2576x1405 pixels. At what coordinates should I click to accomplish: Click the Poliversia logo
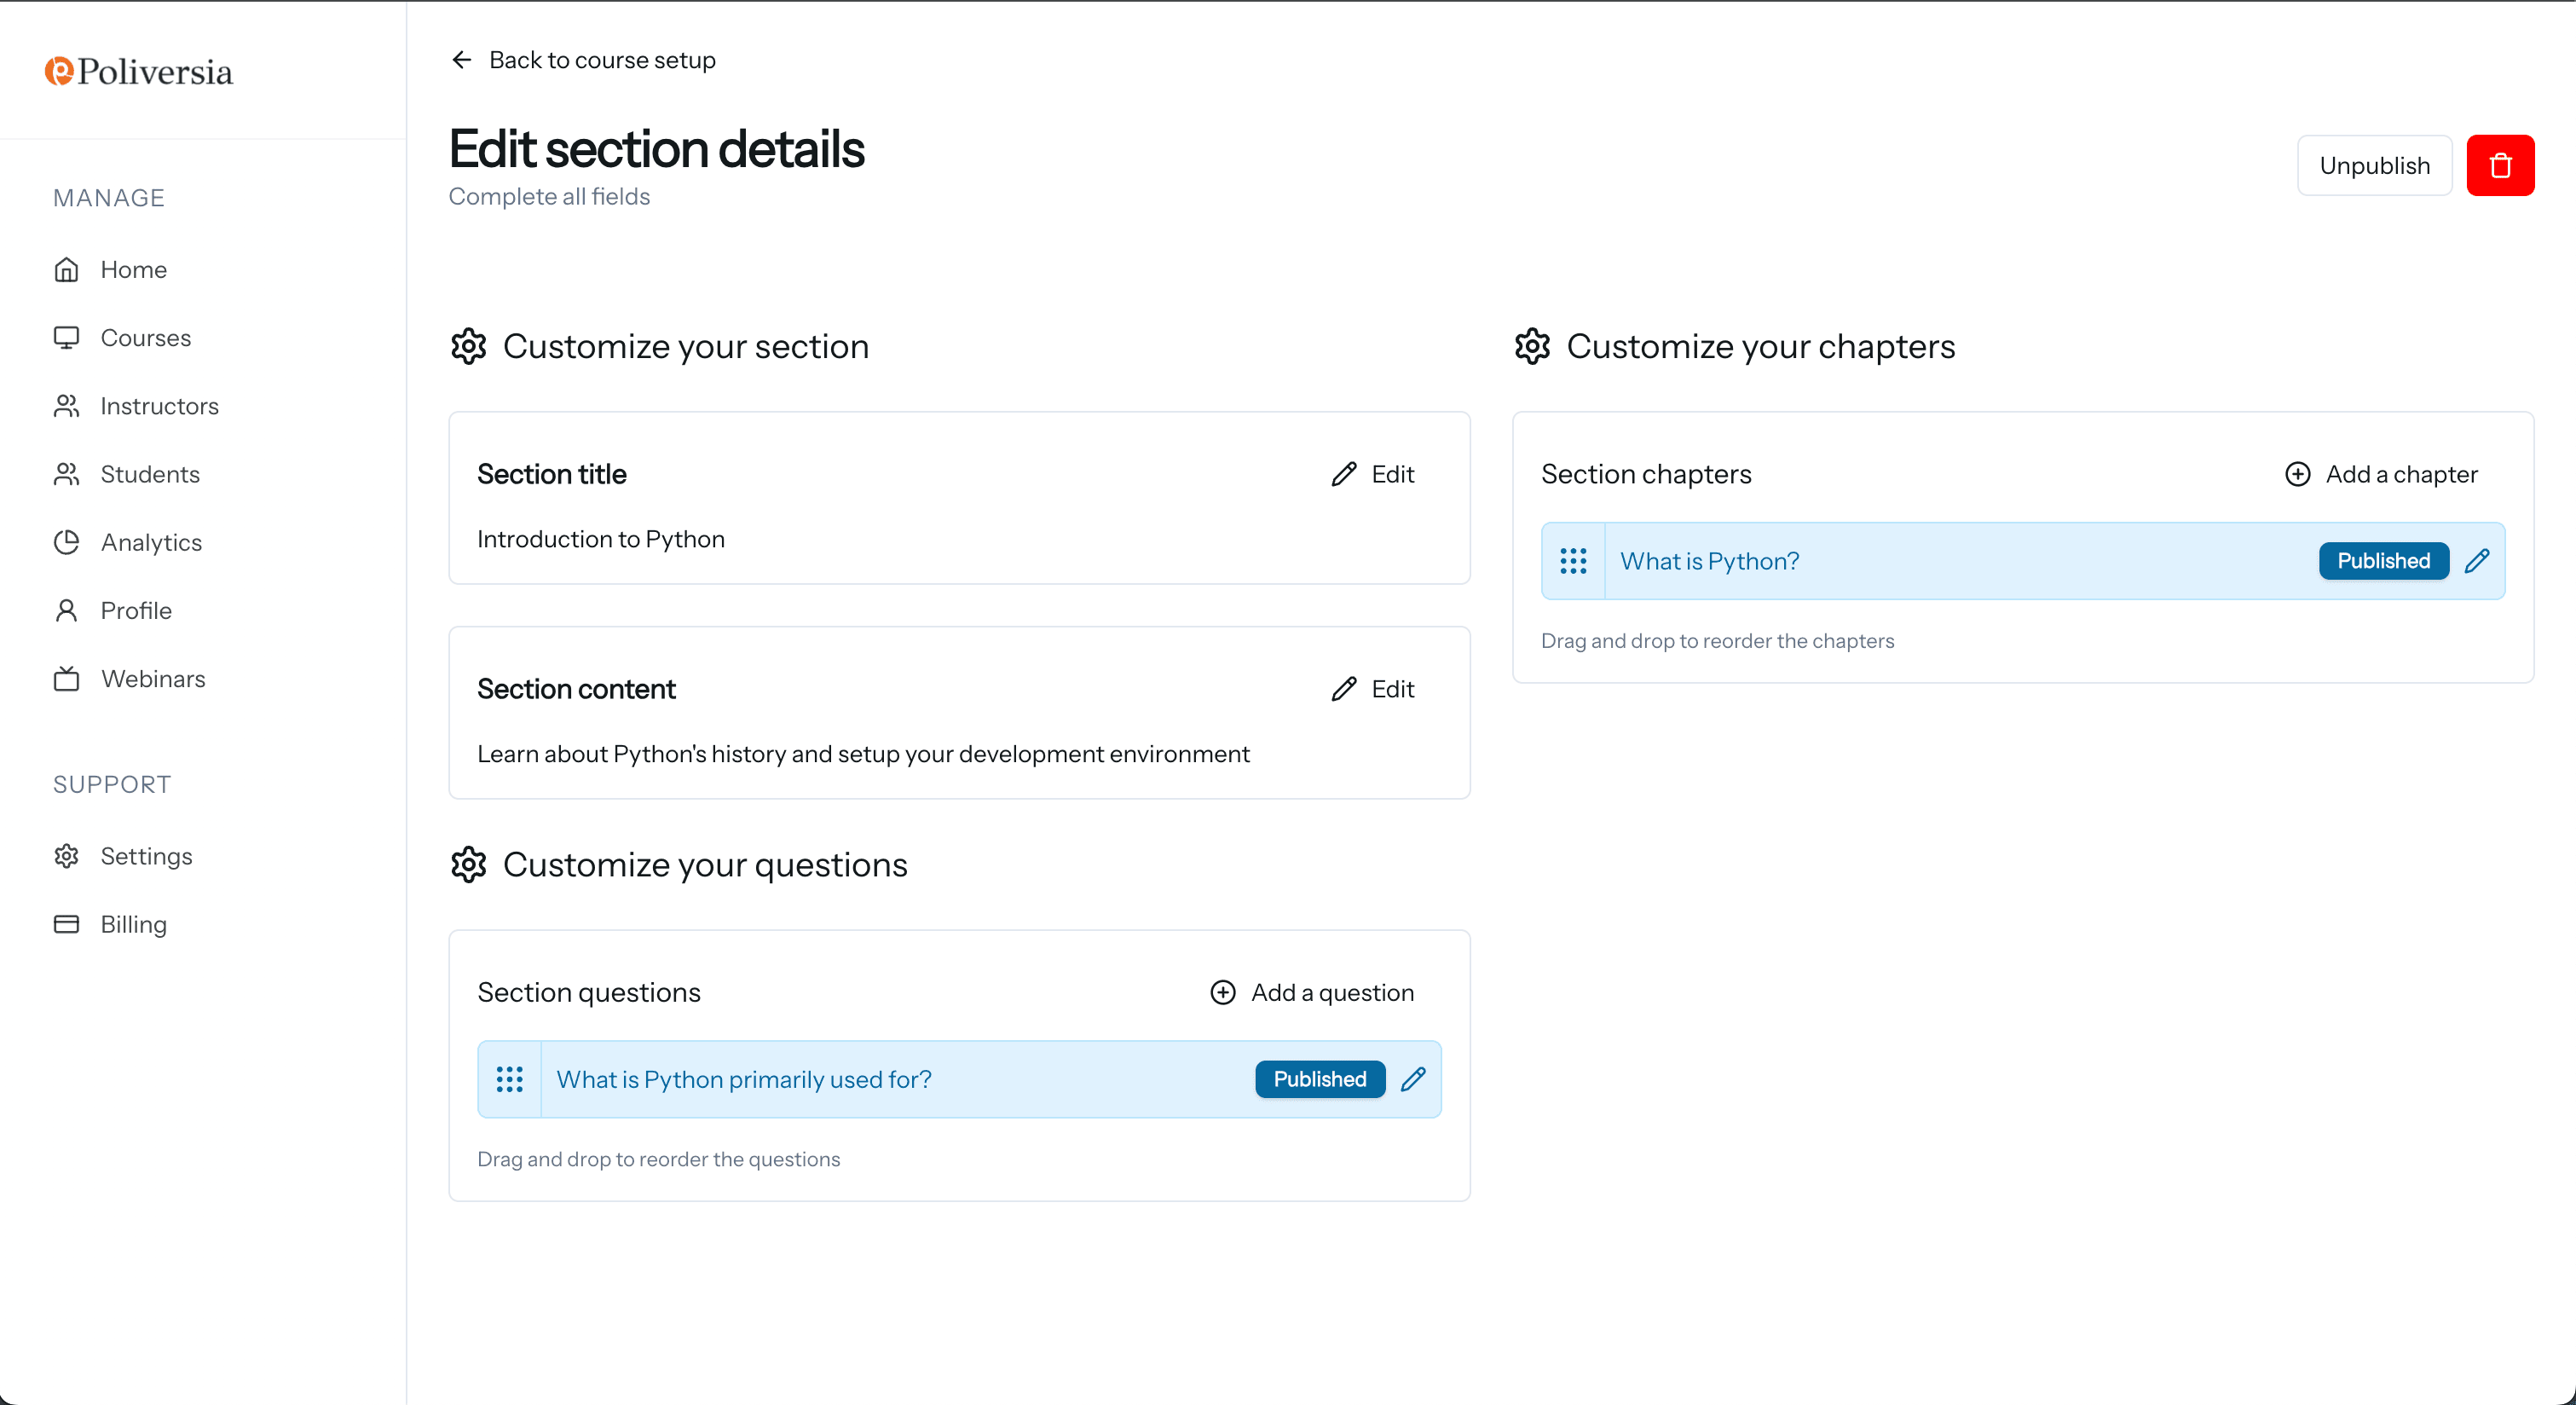[x=138, y=71]
